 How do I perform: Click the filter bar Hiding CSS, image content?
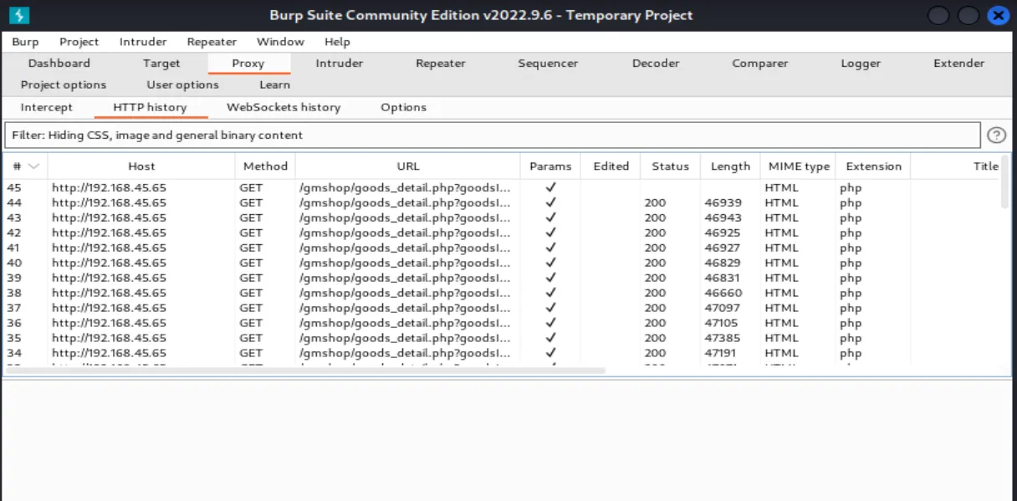492,135
